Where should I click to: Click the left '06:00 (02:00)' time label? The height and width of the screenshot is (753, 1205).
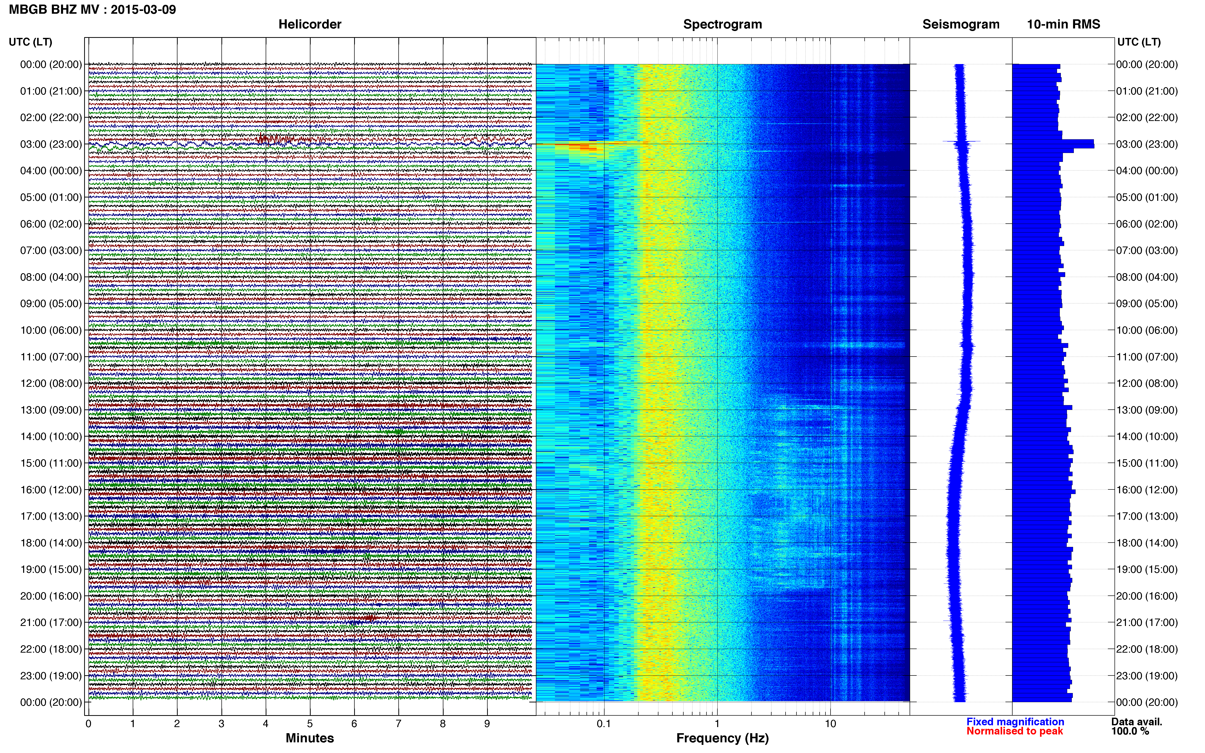pyautogui.click(x=51, y=224)
